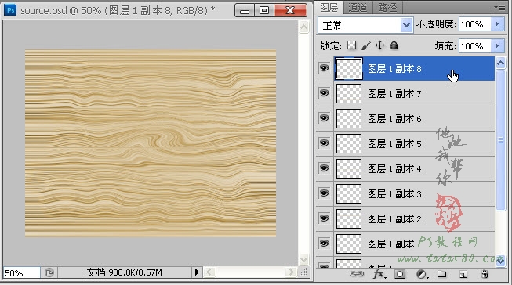The height and width of the screenshot is (285, 512).
Task: Select layer 图层 1 副本 5
Action: click(x=414, y=144)
